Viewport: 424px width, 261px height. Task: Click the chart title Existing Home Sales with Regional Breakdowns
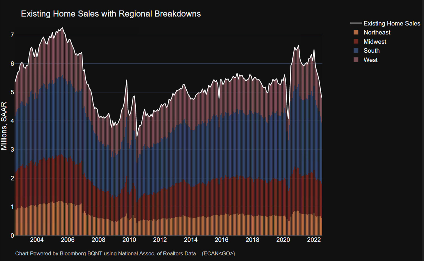(x=111, y=14)
